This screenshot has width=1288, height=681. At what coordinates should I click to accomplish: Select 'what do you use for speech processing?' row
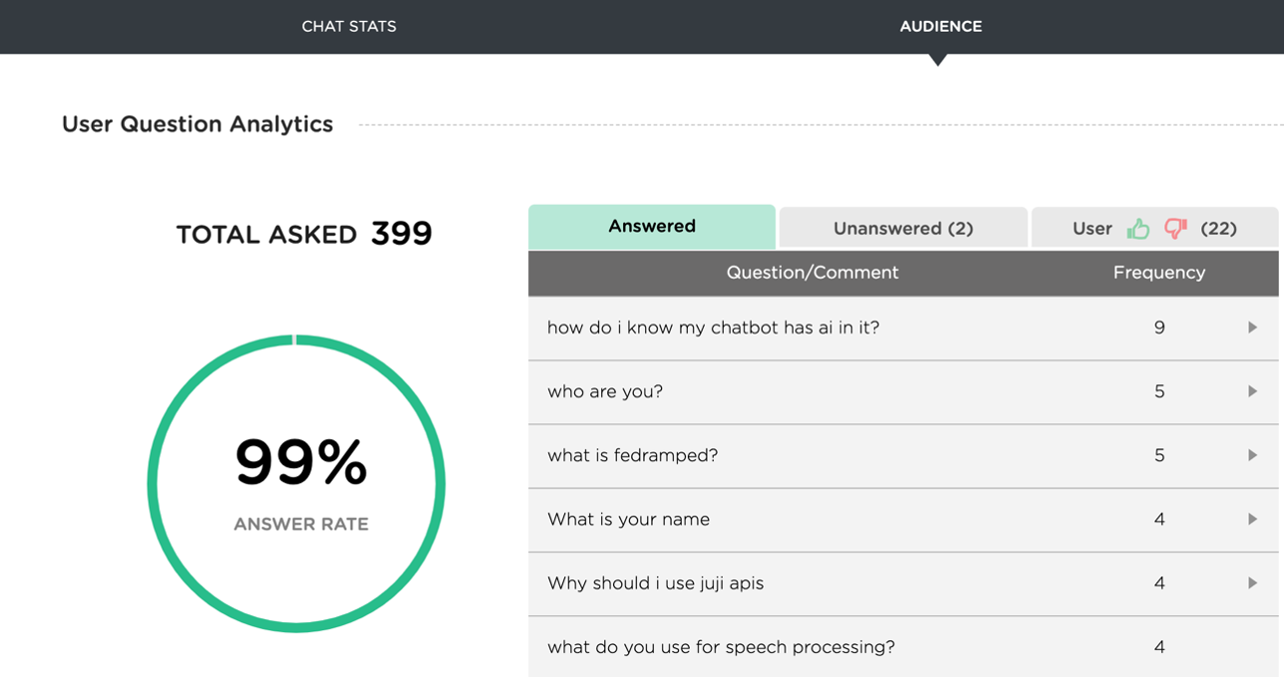click(x=903, y=648)
